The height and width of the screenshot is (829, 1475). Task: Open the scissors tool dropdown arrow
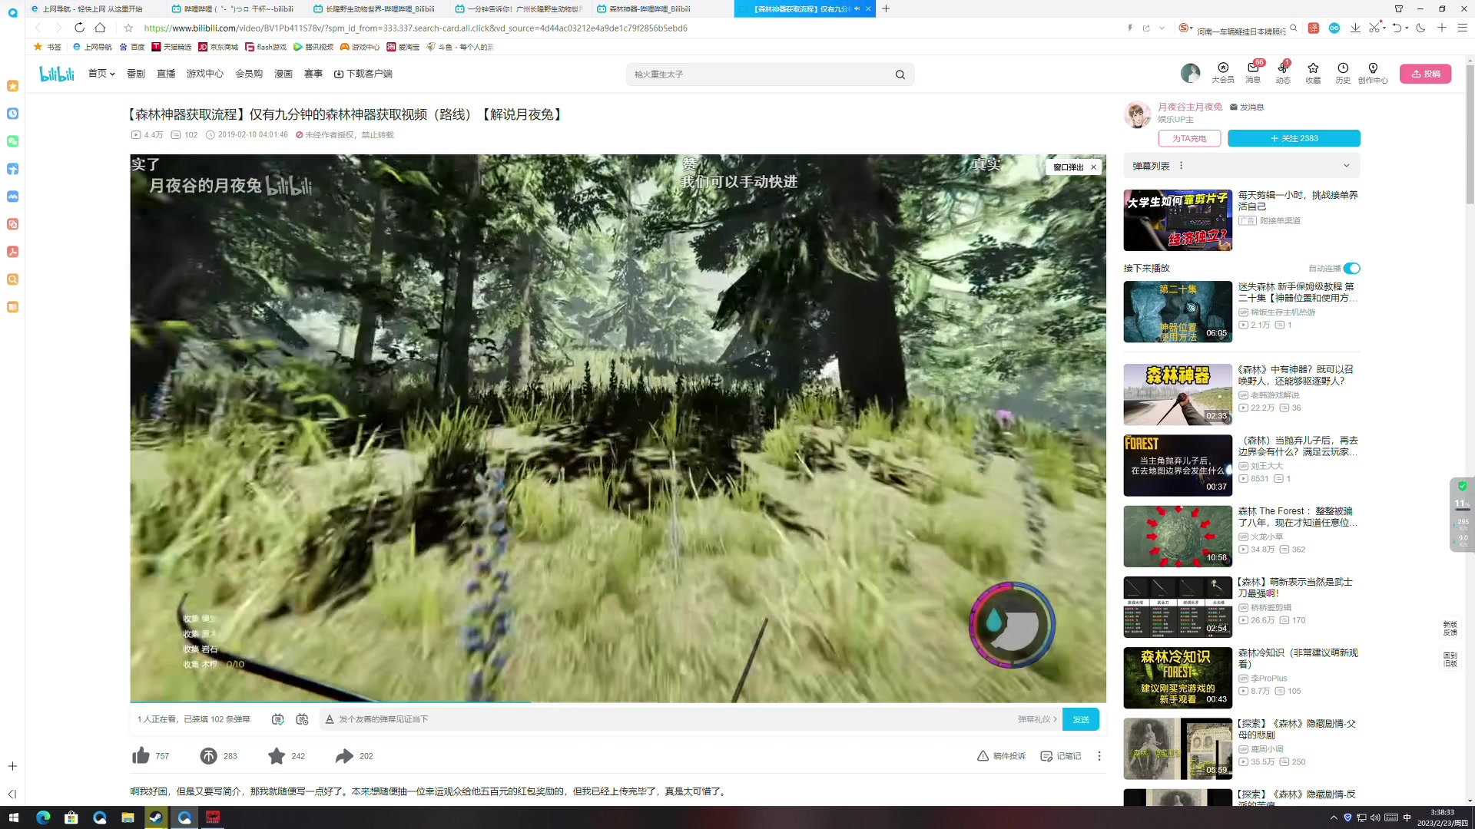[1384, 28]
